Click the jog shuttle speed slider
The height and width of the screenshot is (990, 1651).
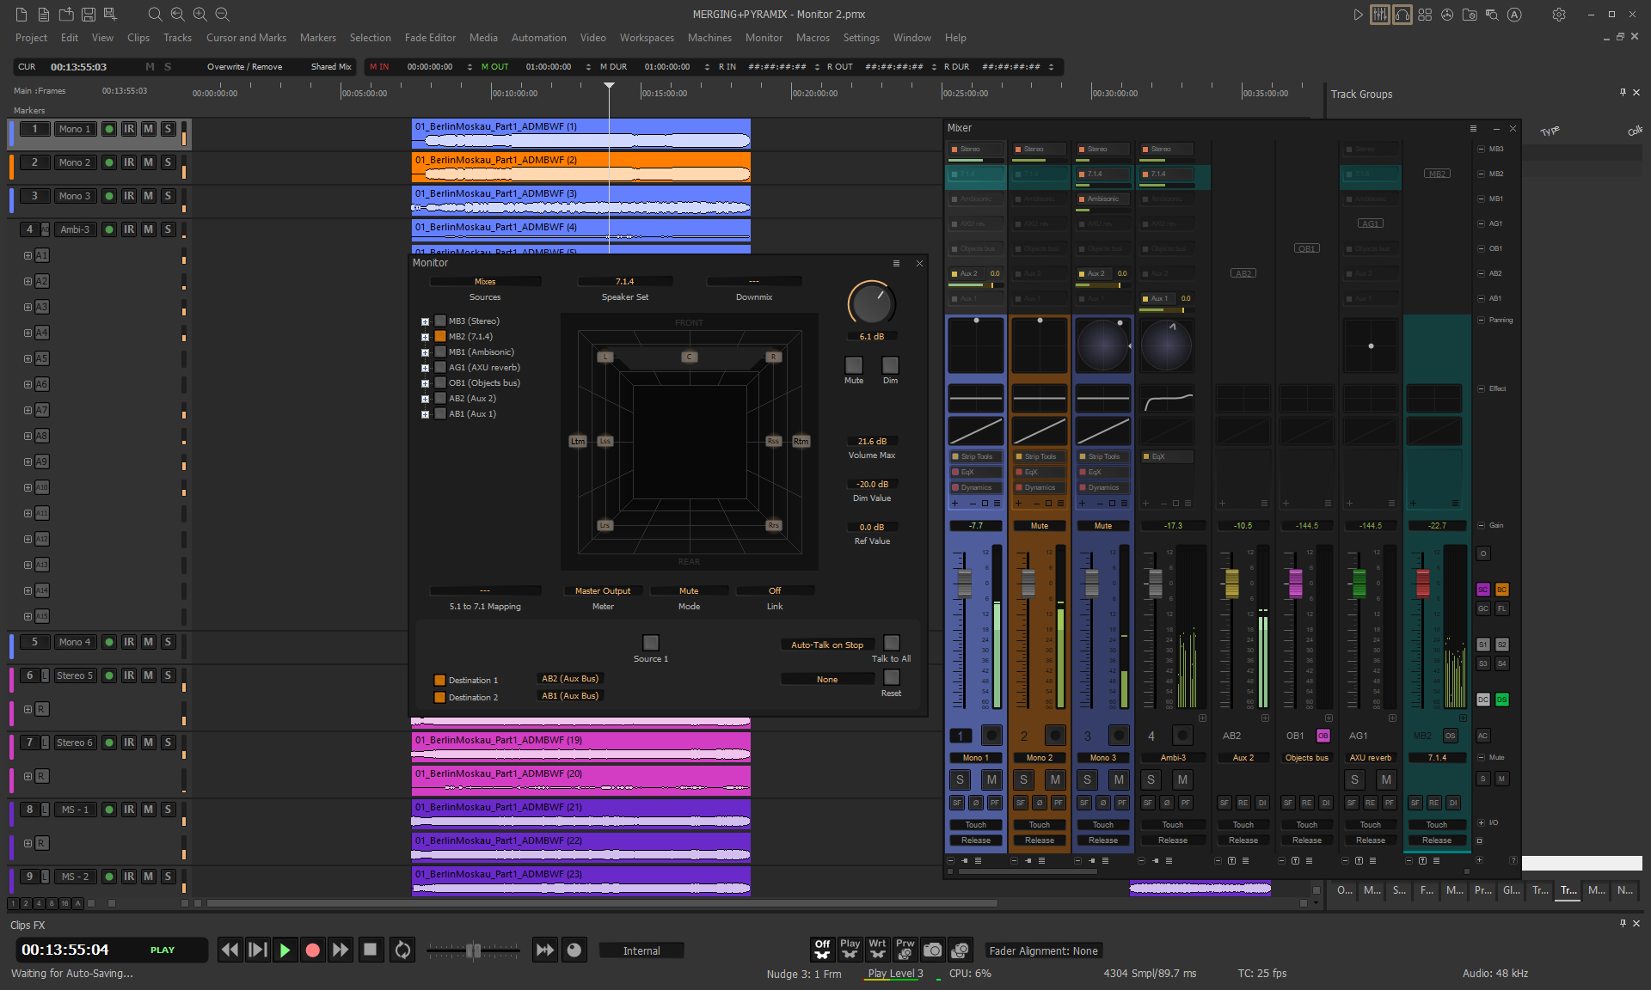click(473, 950)
